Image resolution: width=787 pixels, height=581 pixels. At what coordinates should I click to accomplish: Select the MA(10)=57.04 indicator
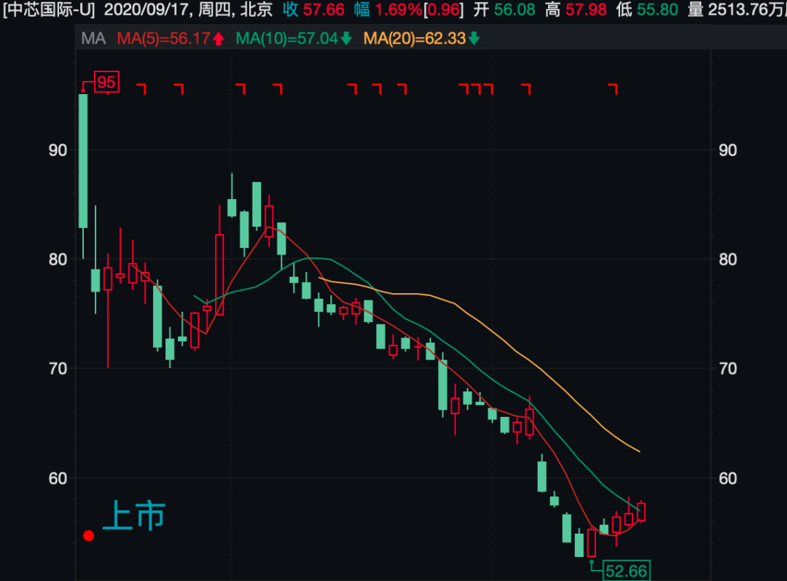(x=287, y=39)
